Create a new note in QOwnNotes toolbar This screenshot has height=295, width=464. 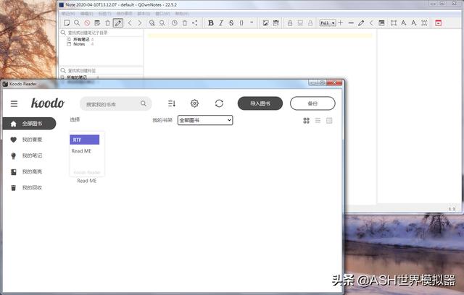[x=67, y=23]
